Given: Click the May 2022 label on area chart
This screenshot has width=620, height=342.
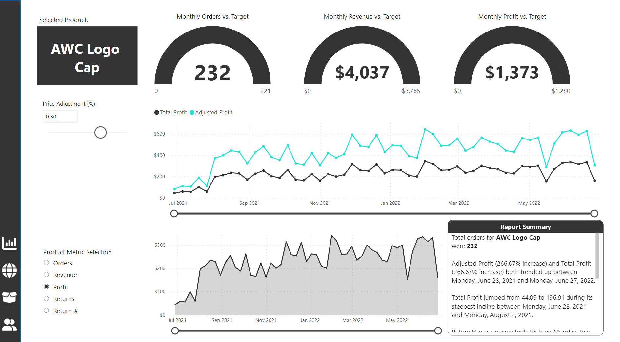Looking at the screenshot, I should point(397,320).
